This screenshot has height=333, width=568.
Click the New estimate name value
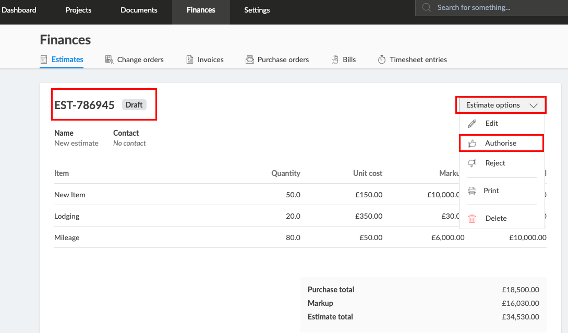[77, 143]
